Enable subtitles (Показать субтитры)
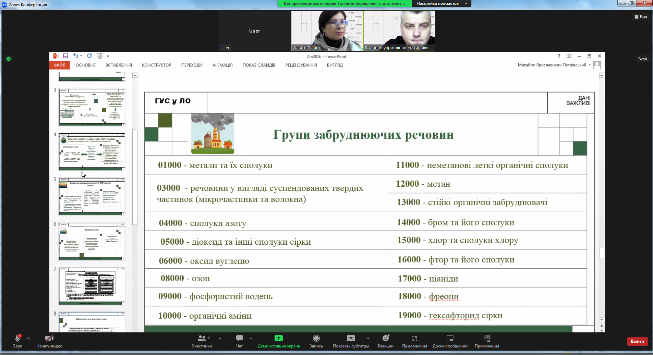The image size is (653, 355). pyautogui.click(x=350, y=341)
